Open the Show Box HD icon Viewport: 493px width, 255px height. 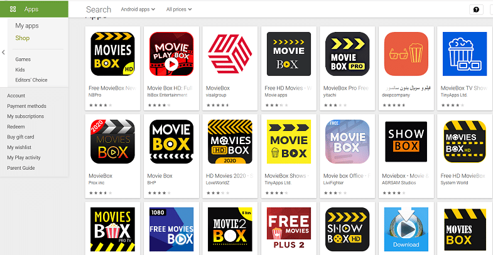347,229
